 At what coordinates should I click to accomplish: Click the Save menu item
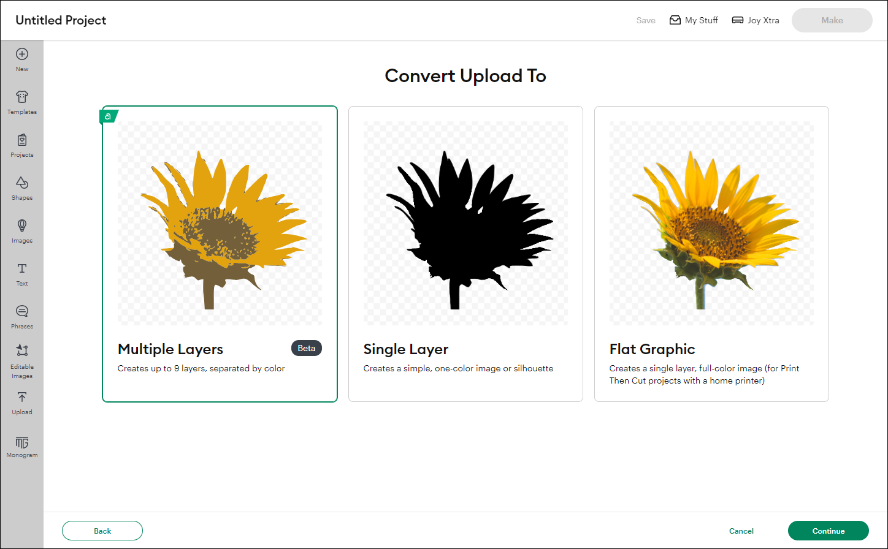[x=646, y=20]
